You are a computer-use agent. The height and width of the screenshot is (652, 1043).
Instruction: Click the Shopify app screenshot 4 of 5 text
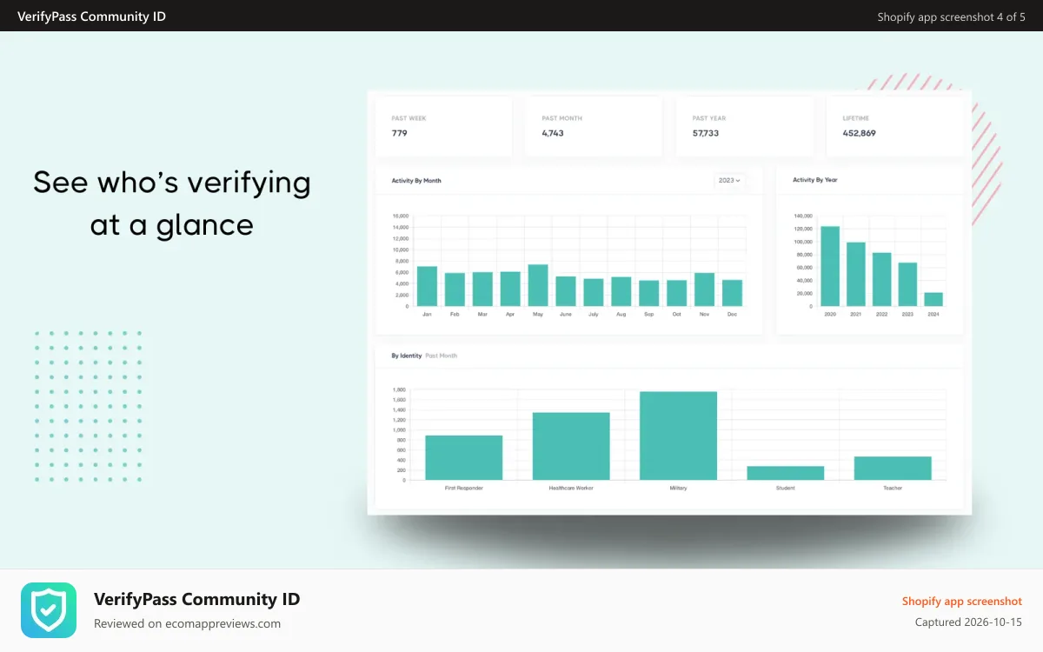click(951, 17)
